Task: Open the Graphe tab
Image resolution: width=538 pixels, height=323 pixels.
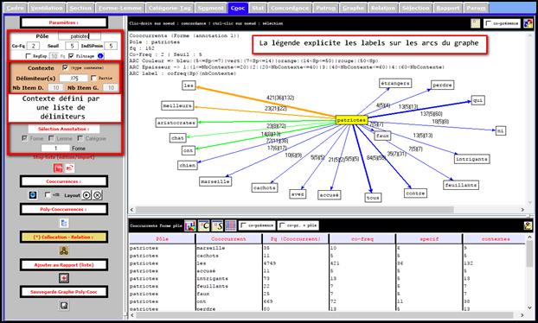Action: pos(353,8)
